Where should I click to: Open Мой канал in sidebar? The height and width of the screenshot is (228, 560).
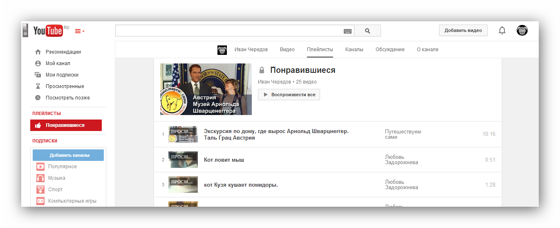[x=58, y=63]
